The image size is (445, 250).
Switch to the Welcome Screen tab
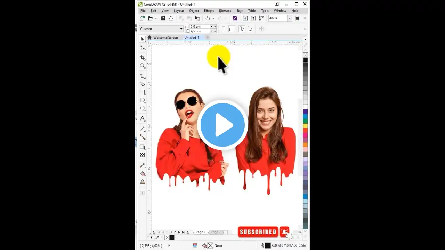(x=166, y=37)
